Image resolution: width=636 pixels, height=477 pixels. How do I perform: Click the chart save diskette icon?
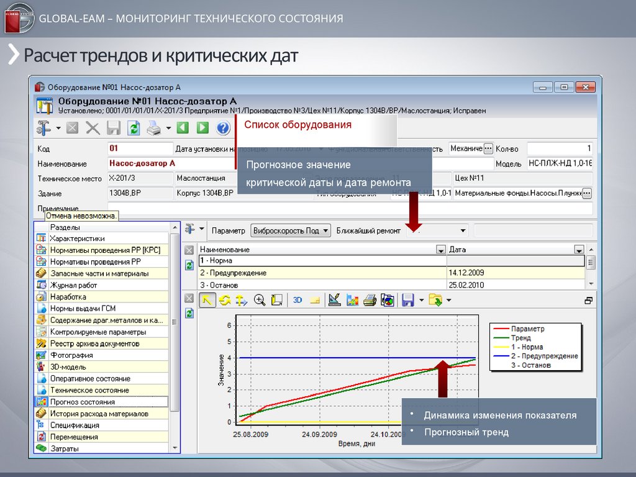coord(408,300)
